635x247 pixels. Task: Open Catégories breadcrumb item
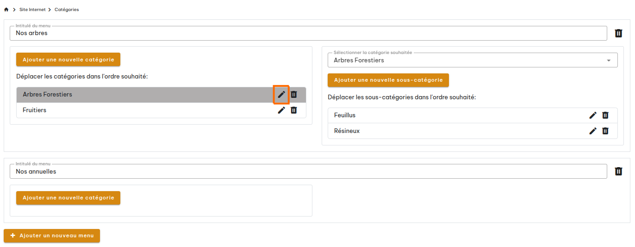pyautogui.click(x=67, y=10)
